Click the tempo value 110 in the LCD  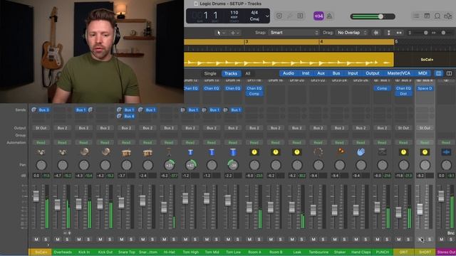click(234, 13)
